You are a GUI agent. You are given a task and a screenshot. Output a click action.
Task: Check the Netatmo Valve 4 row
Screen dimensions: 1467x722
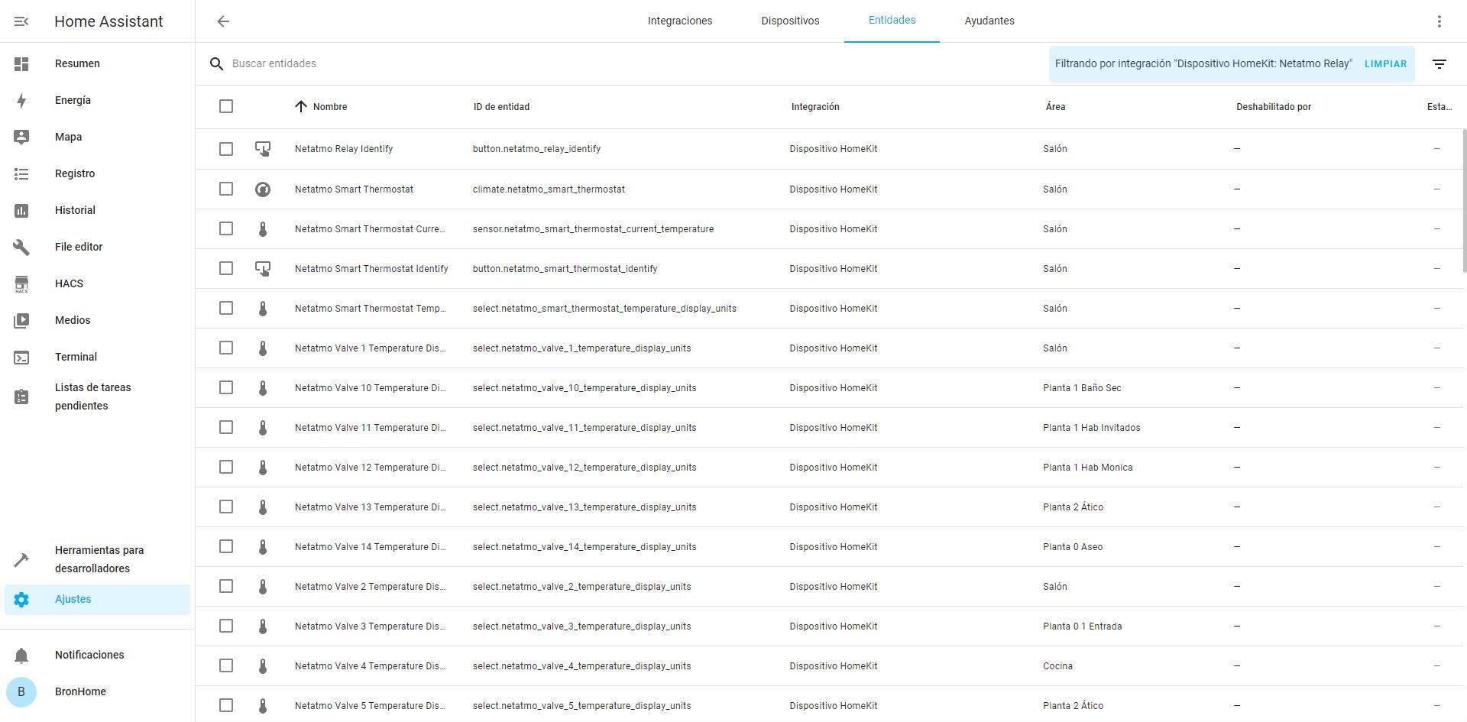point(226,665)
